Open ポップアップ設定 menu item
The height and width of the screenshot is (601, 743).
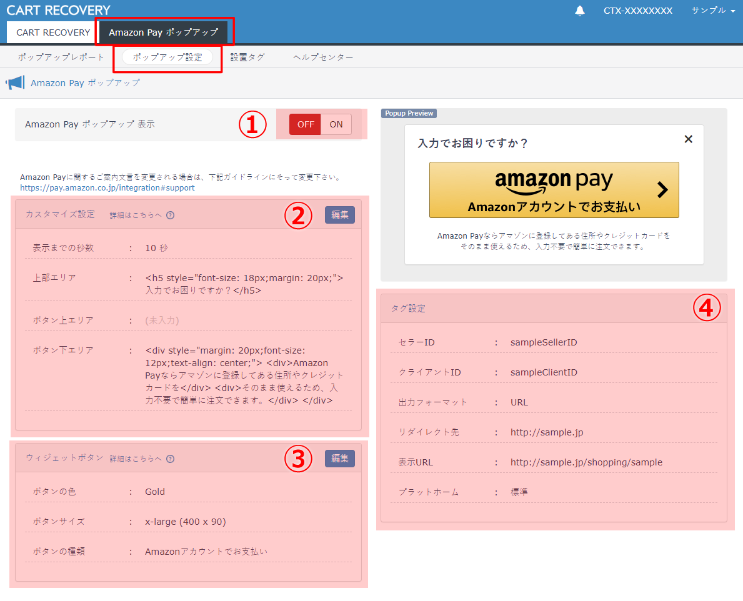tap(167, 57)
